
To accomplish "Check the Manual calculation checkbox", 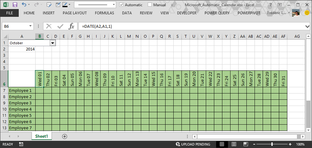I will 150,5.
